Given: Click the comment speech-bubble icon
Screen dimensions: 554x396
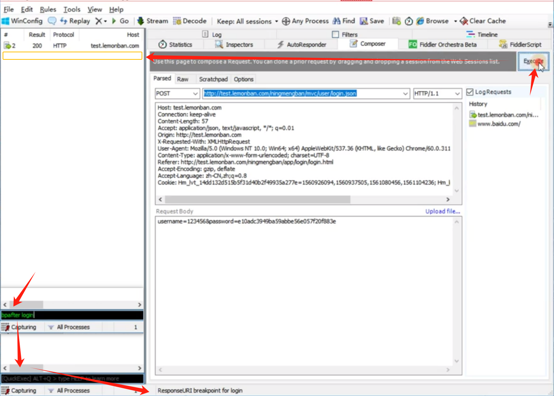Looking at the screenshot, I should (x=52, y=21).
